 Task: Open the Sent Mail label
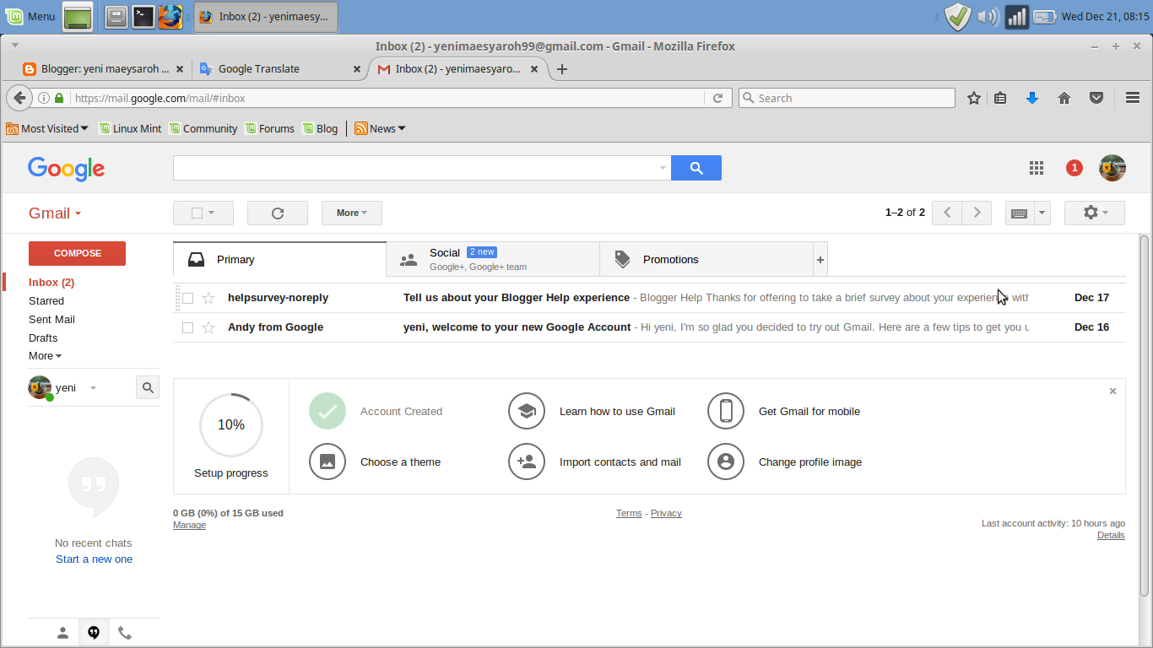coord(51,320)
